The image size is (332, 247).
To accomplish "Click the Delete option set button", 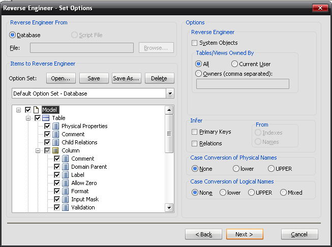I will click(x=160, y=78).
